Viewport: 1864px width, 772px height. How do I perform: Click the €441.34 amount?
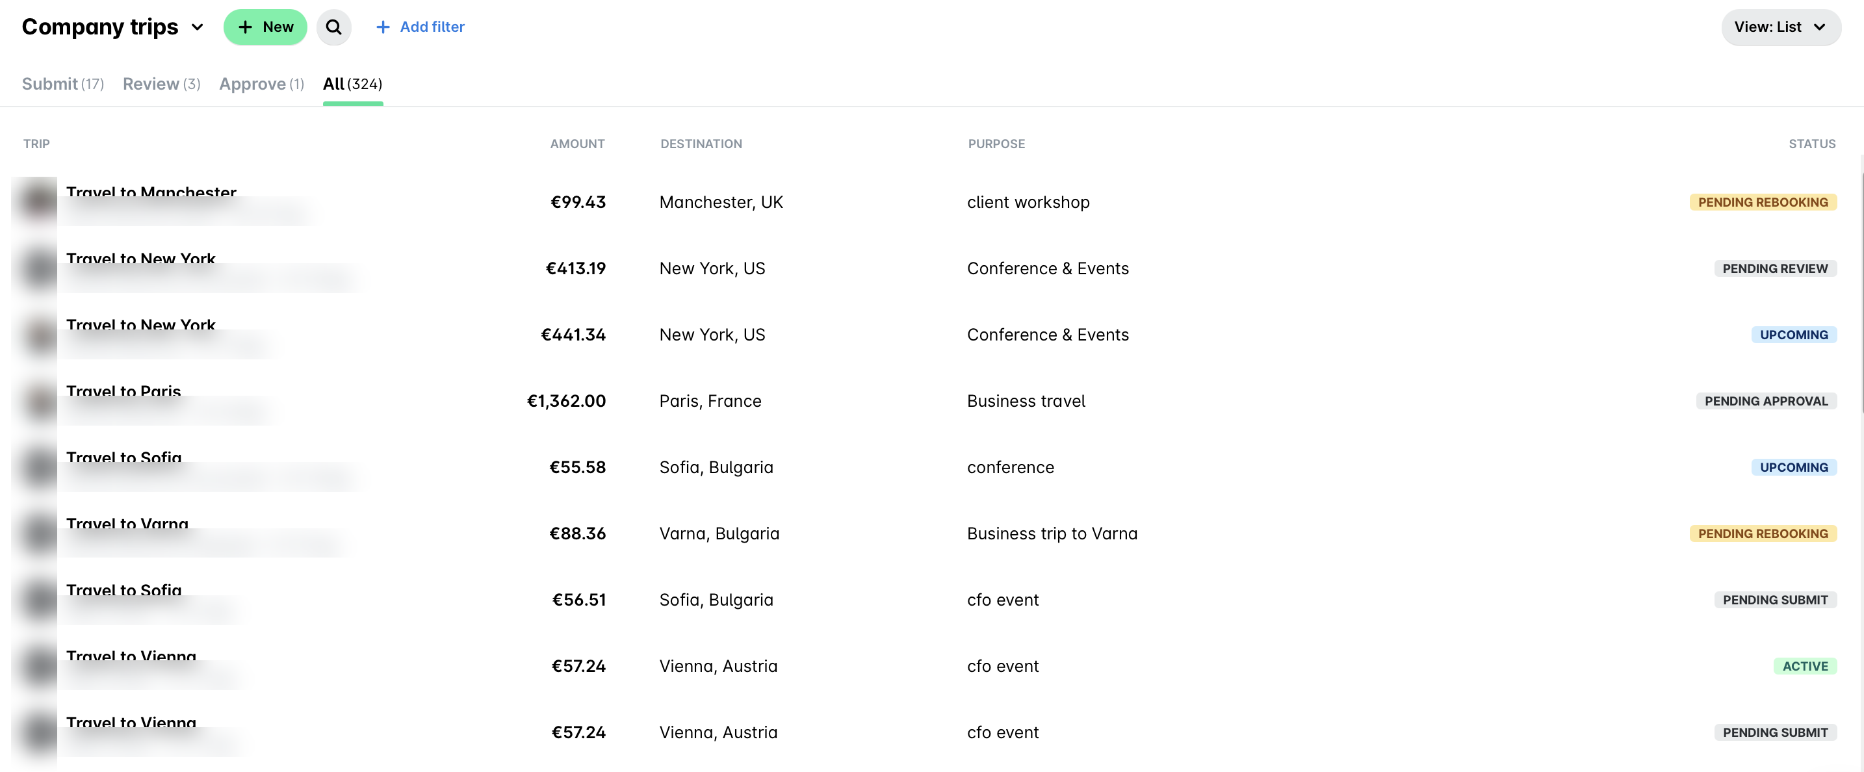(x=573, y=335)
